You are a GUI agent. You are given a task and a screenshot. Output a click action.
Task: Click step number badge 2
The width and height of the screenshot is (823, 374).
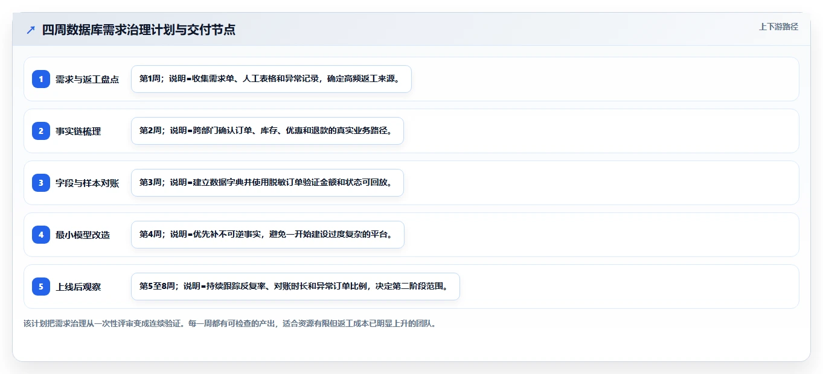[41, 131]
